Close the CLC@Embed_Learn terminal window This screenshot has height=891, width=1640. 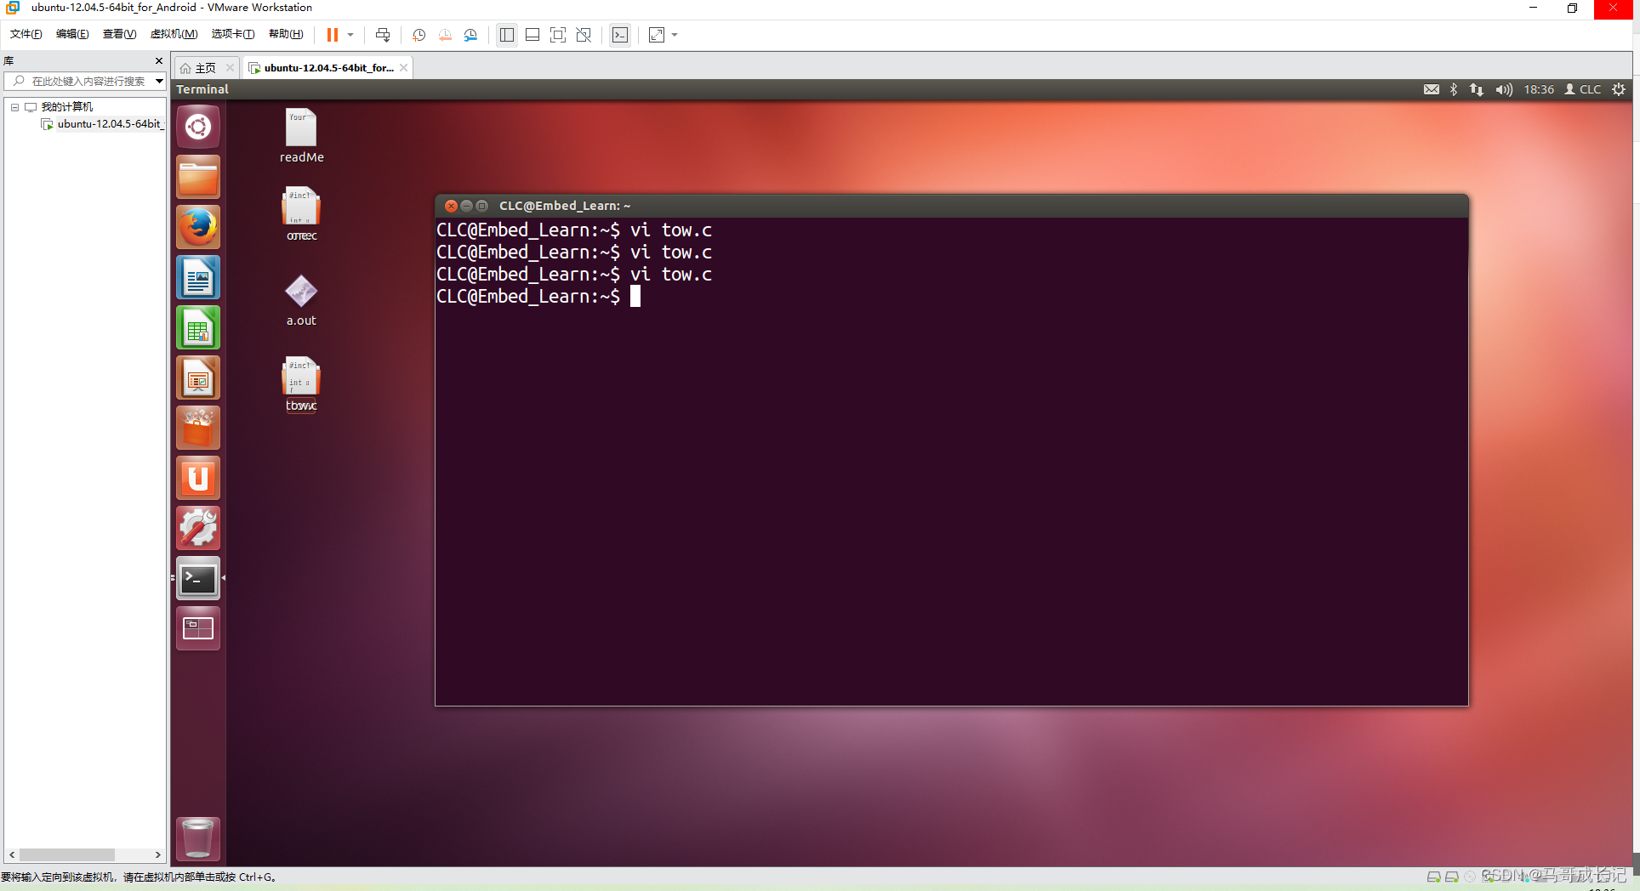pyautogui.click(x=451, y=206)
